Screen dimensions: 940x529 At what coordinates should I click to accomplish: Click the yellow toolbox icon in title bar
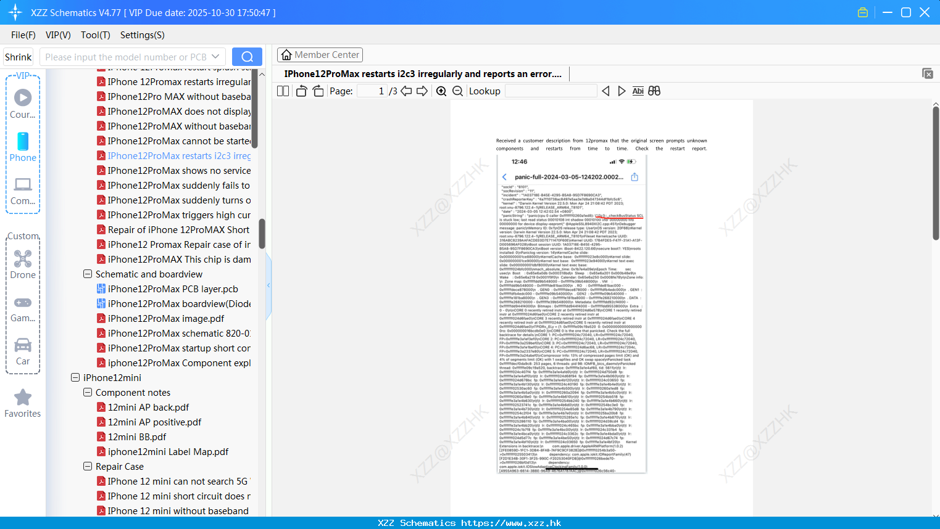tap(863, 12)
